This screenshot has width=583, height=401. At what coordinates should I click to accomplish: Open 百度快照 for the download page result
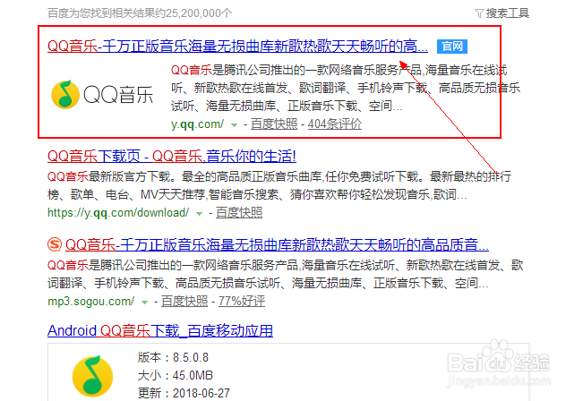[x=239, y=212]
